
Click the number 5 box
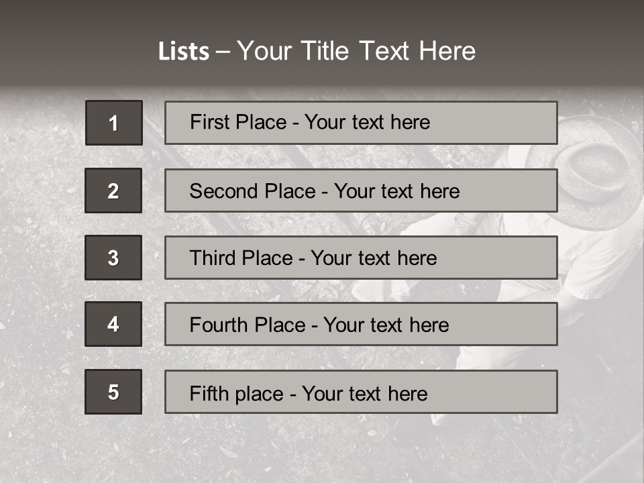coord(113,392)
